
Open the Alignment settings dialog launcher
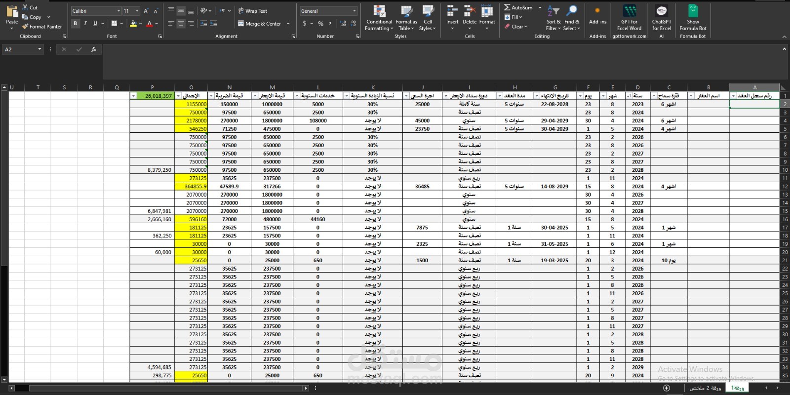293,37
